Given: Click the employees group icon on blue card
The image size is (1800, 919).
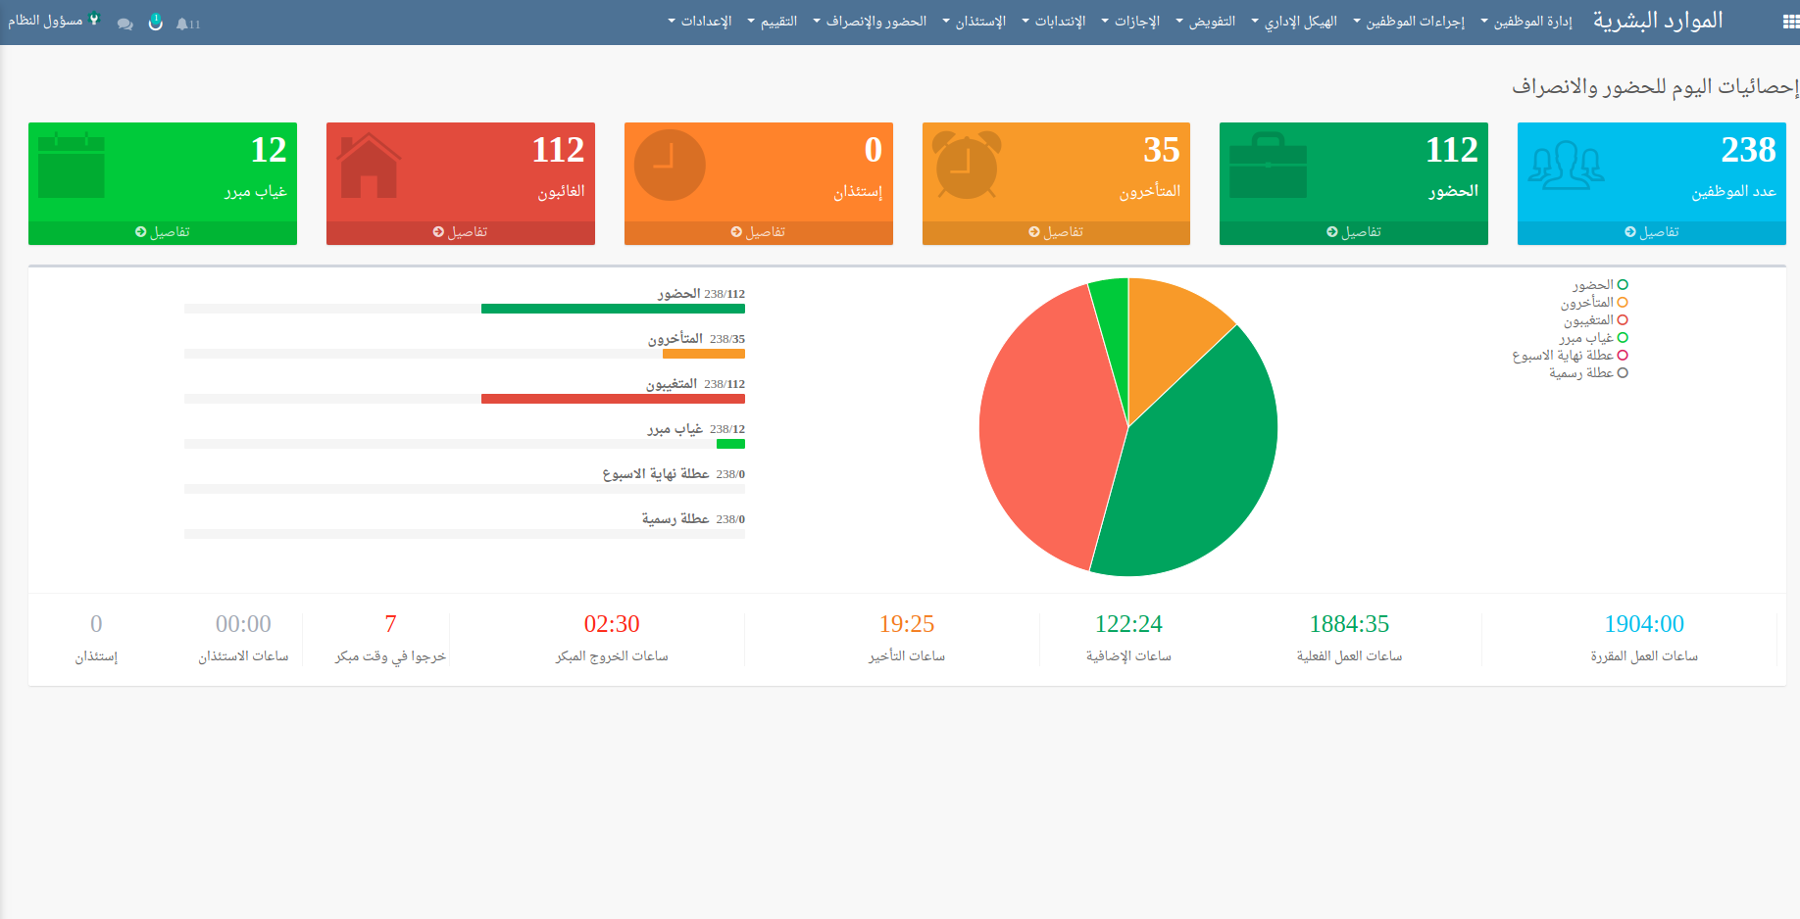Looking at the screenshot, I should [x=1566, y=166].
